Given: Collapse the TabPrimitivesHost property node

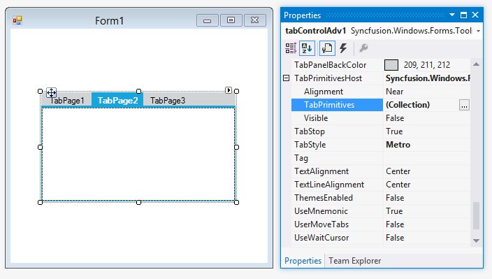Looking at the screenshot, I should coord(286,78).
